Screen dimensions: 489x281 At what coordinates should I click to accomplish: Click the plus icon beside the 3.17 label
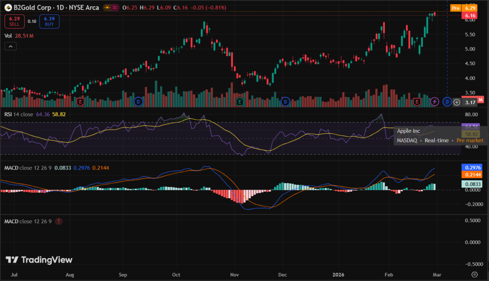click(x=457, y=102)
